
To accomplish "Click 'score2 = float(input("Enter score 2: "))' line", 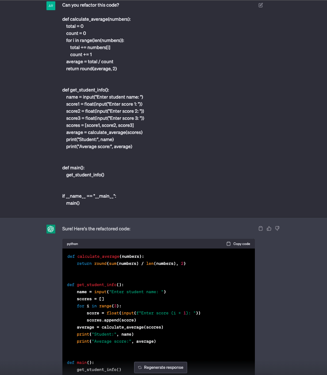I will pyautogui.click(x=105, y=111).
